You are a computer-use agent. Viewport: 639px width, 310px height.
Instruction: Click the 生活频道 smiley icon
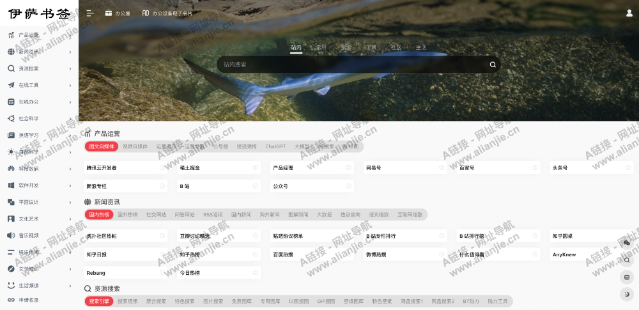coord(11,286)
